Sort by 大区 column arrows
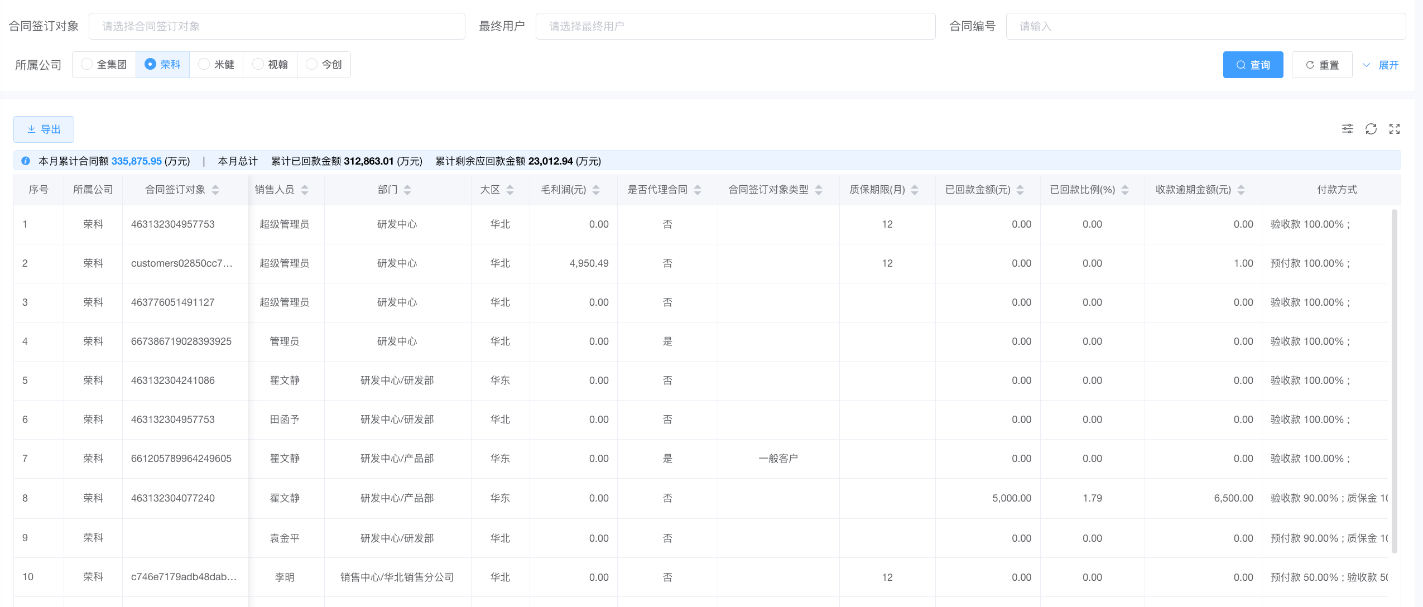 point(510,190)
